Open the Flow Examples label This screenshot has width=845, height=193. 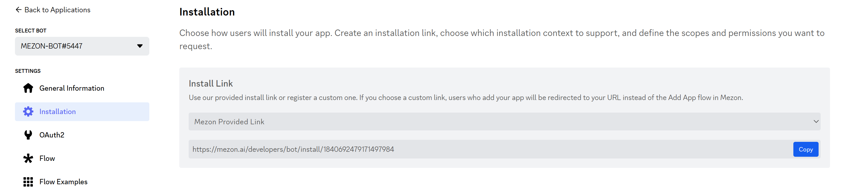coord(63,182)
